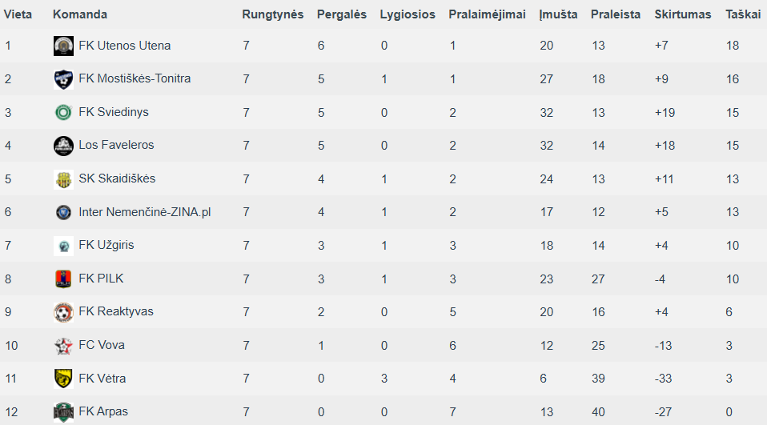The width and height of the screenshot is (767, 425).
Task: Open the FK PILK red-blue crest
Action: tap(63, 279)
